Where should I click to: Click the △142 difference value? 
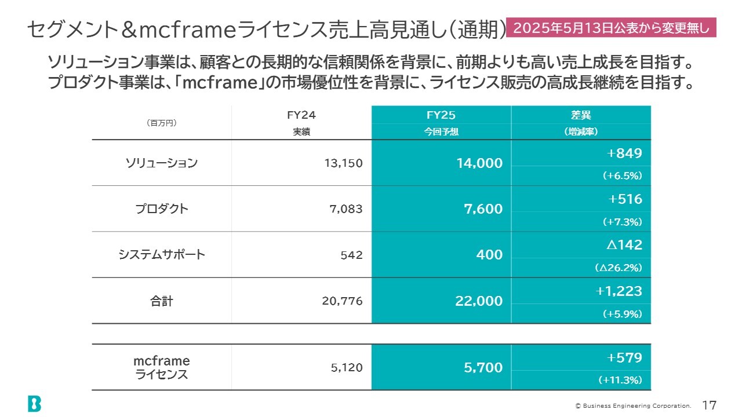tap(624, 245)
